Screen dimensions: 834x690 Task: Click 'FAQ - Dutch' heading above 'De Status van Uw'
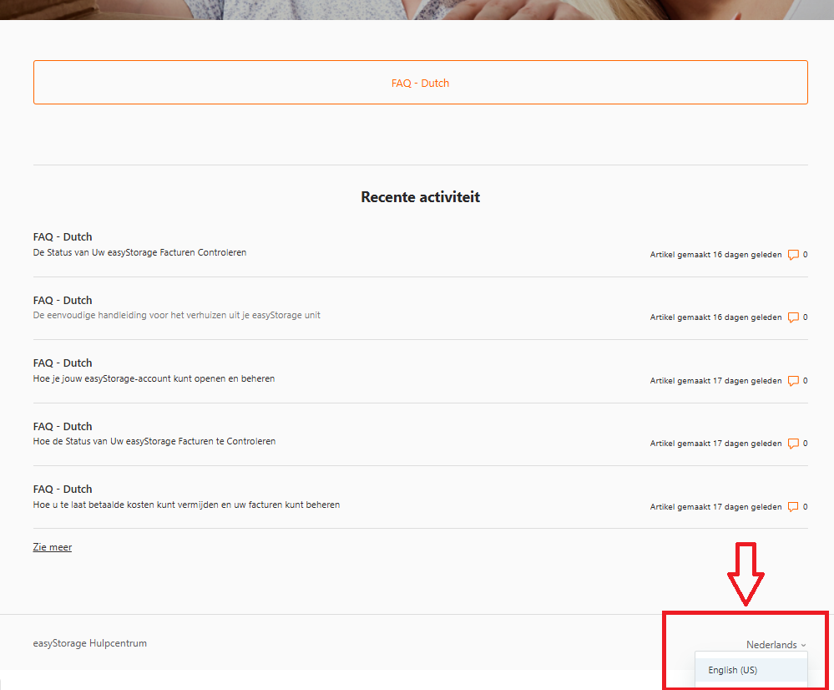[x=63, y=237]
